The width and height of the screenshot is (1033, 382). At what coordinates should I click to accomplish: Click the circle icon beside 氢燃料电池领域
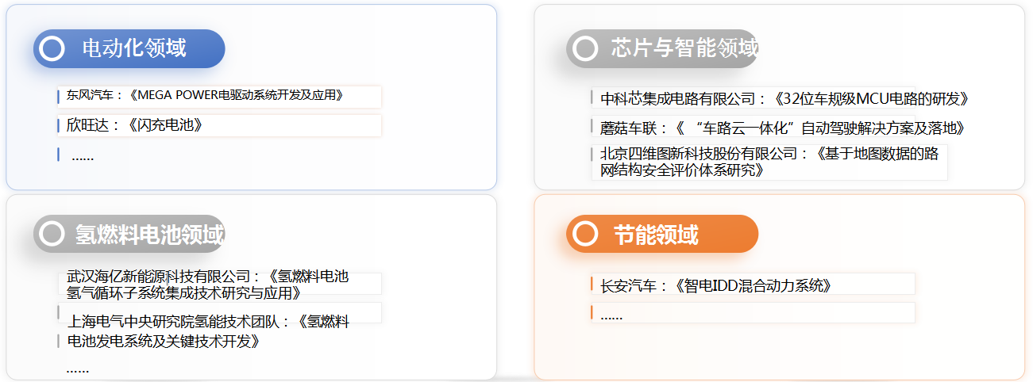[52, 234]
